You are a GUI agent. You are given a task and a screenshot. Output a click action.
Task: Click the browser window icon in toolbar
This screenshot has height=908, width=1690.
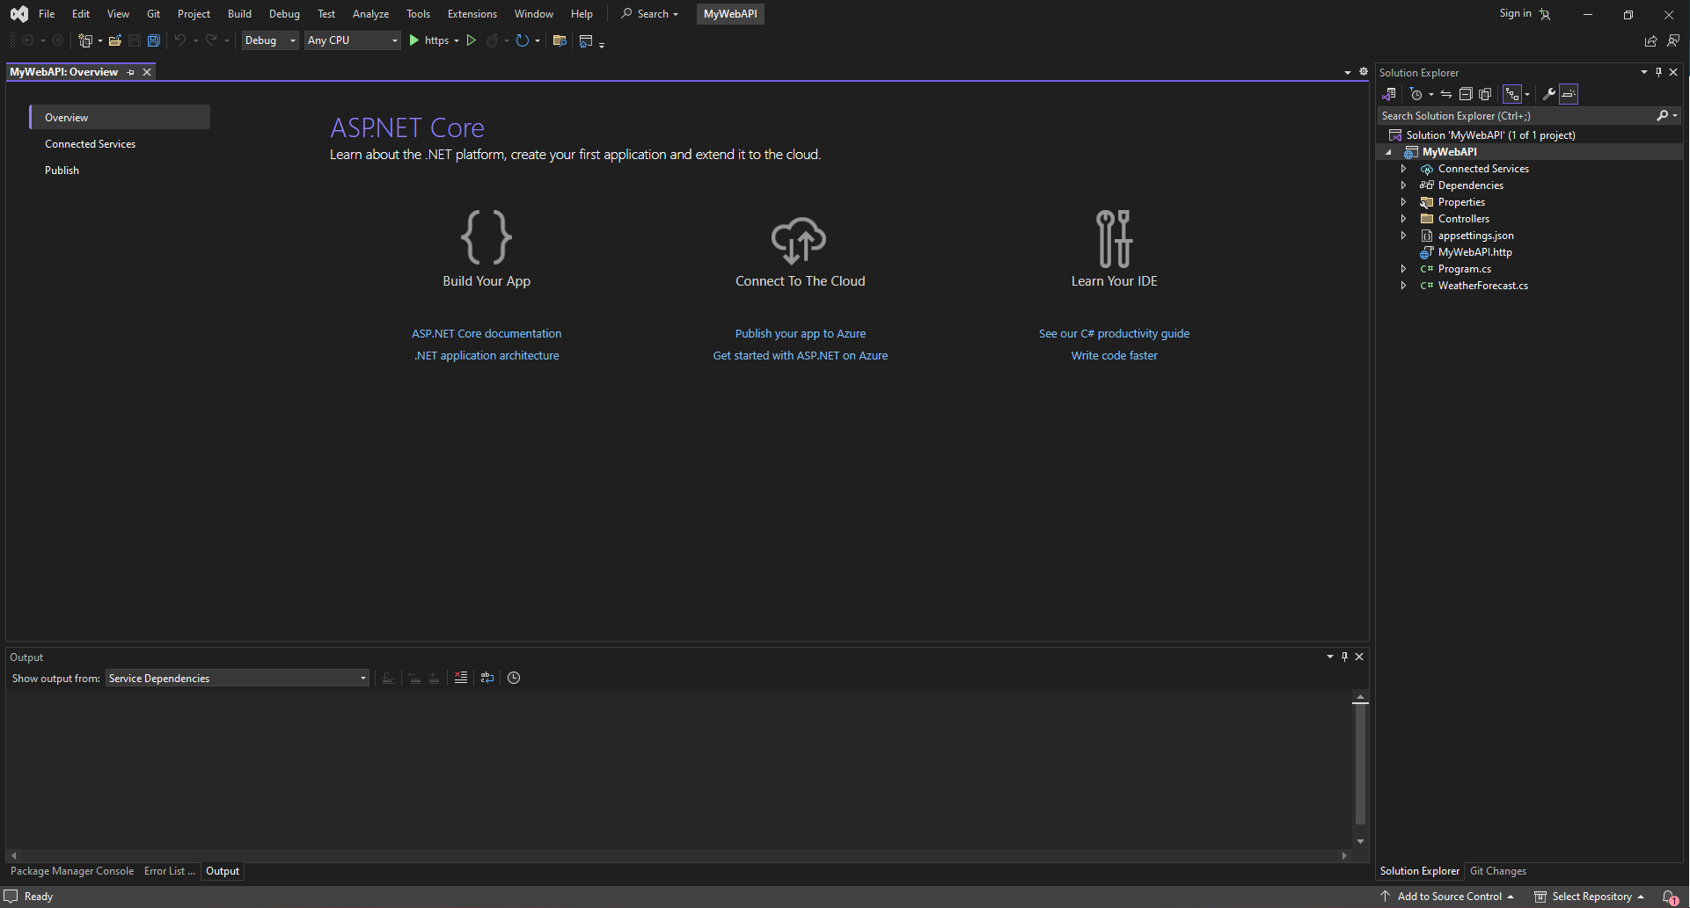(586, 40)
